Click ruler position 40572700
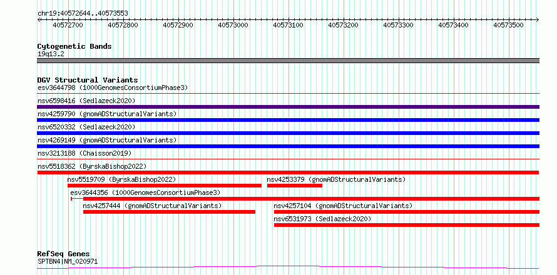 point(68,25)
